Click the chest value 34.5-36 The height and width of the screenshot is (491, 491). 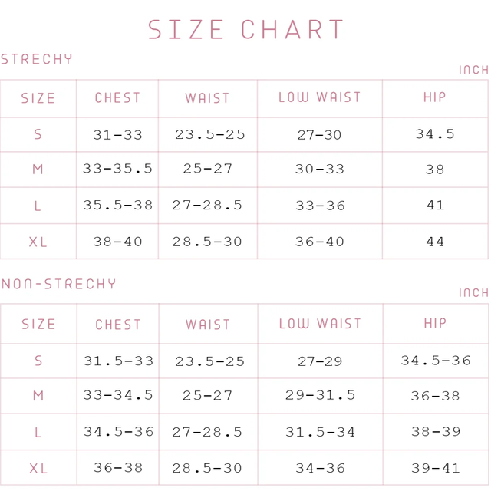(118, 431)
